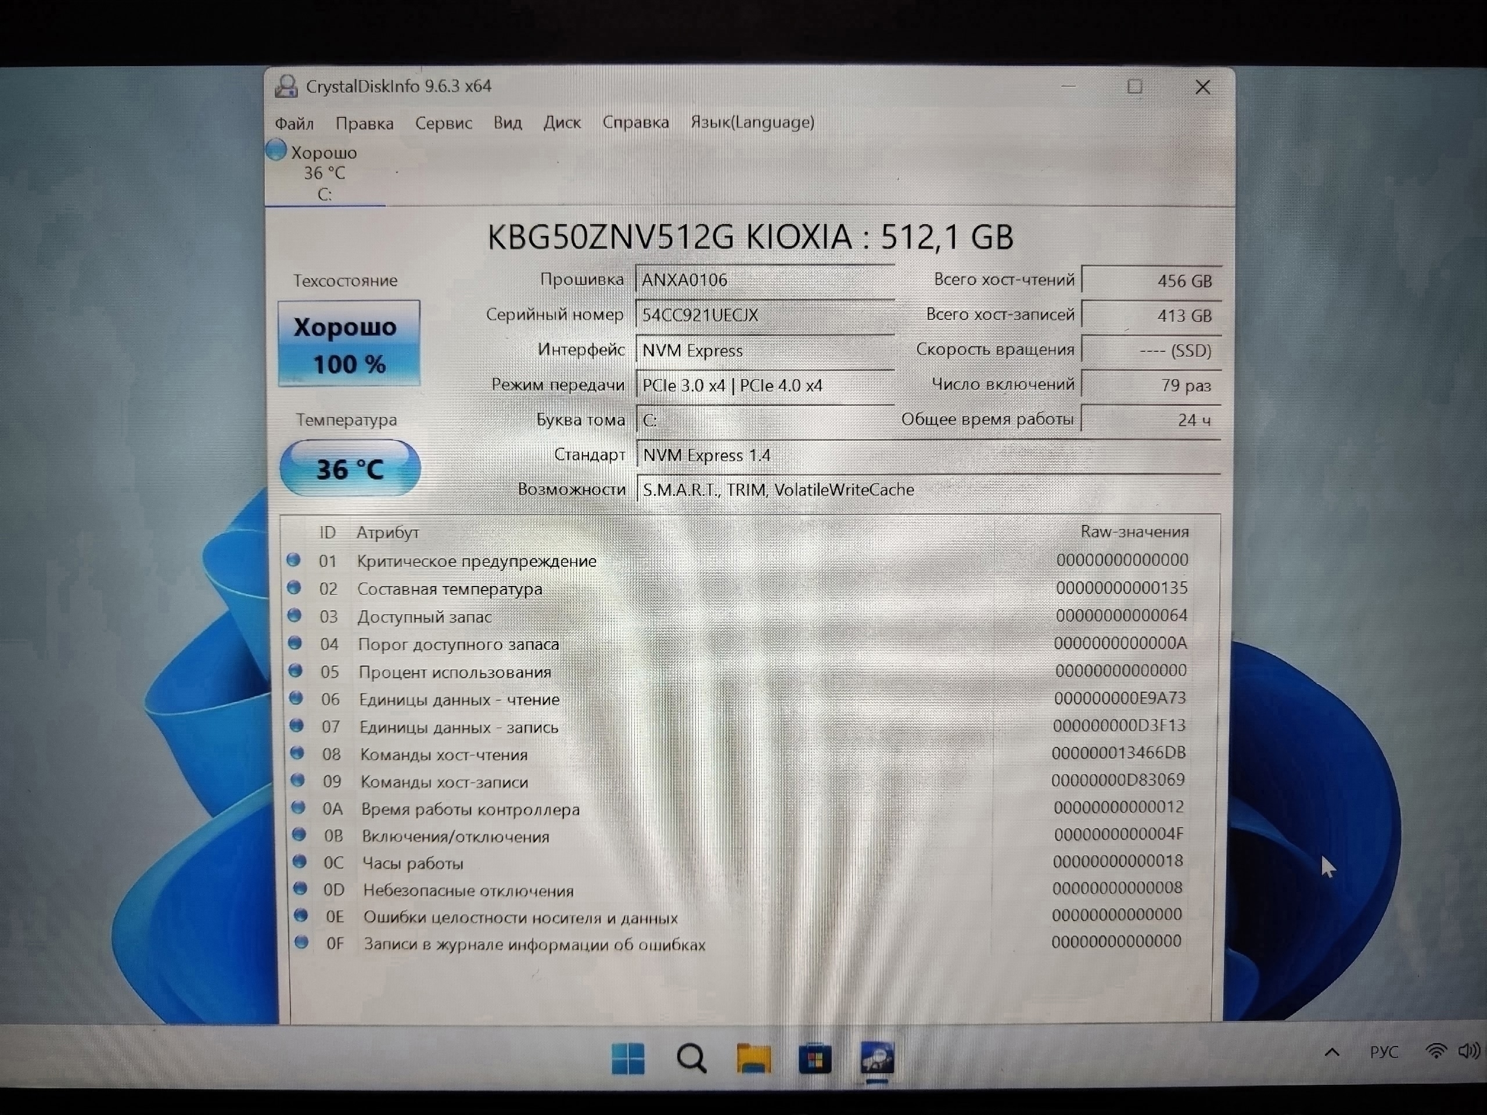This screenshot has height=1115, width=1487.
Task: Open the Сервис menu
Action: tap(443, 123)
